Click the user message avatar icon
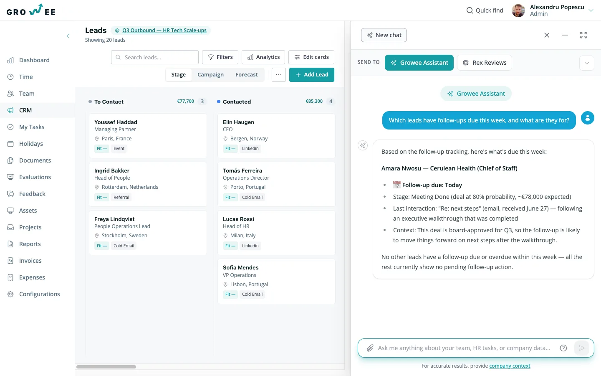Viewport: 601px width, 376px height. (588, 118)
